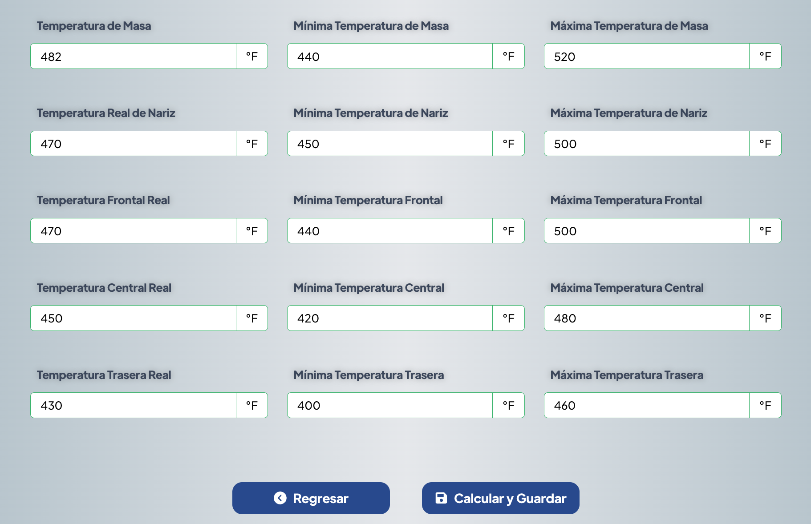Edit the Máxima Temperatura Frontal value
The height and width of the screenshot is (524, 811).
click(646, 231)
